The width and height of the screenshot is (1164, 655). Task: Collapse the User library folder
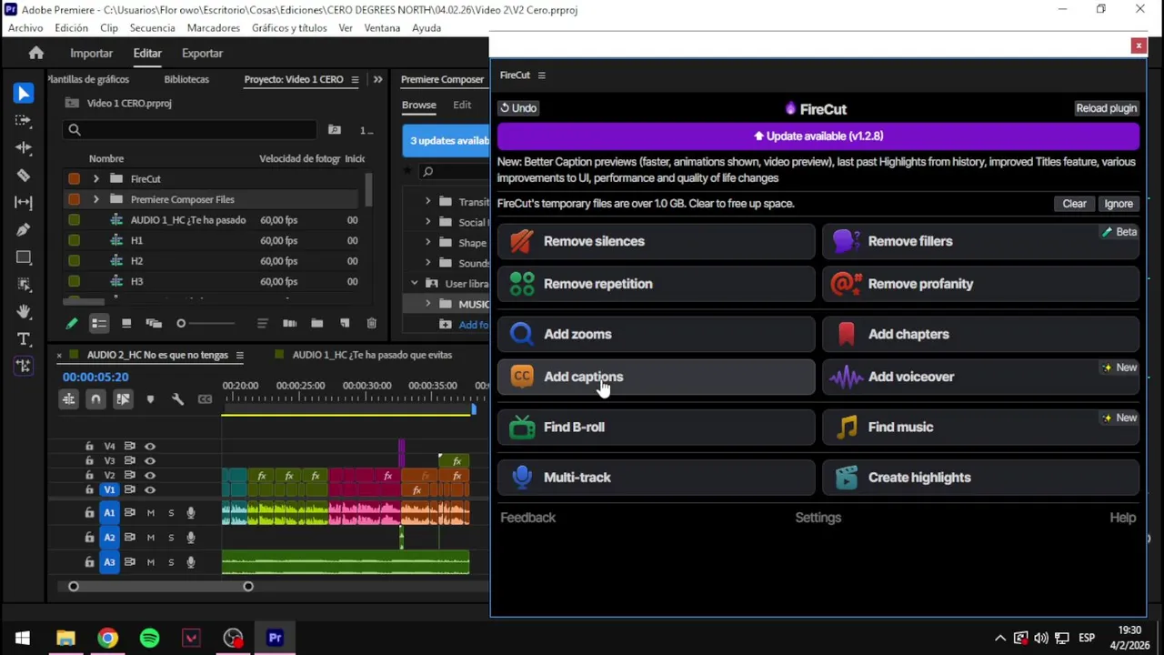pyautogui.click(x=415, y=284)
